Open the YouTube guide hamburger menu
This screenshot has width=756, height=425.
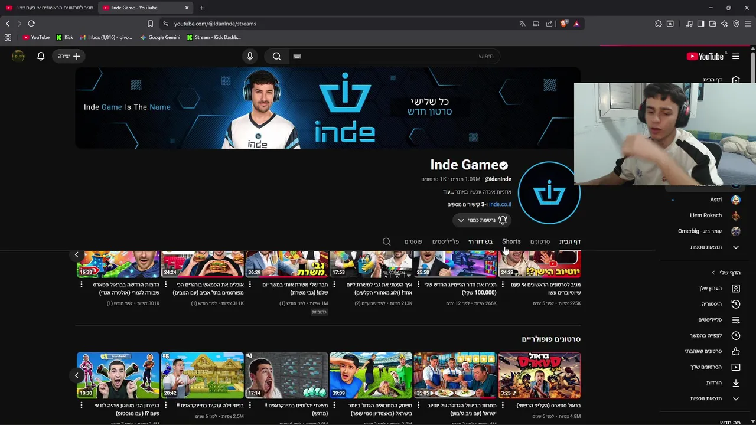coord(736,57)
